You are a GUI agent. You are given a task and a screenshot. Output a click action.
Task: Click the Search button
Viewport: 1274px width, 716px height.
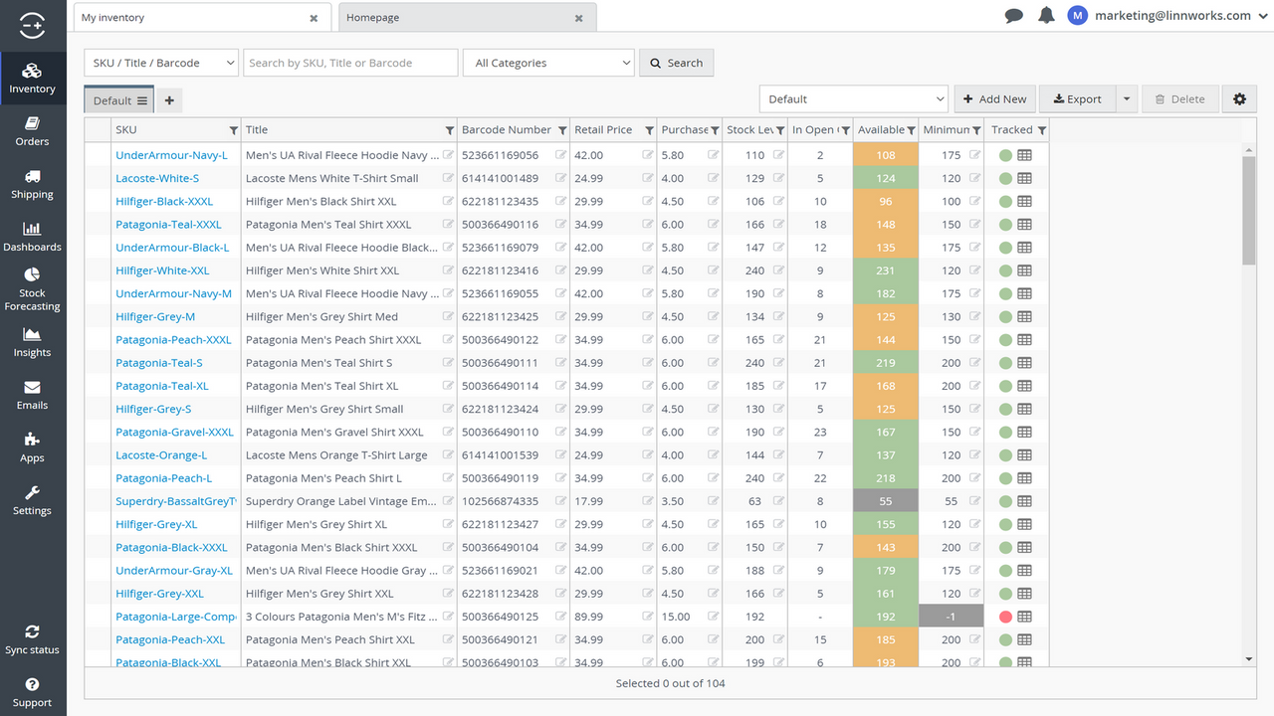tap(676, 63)
